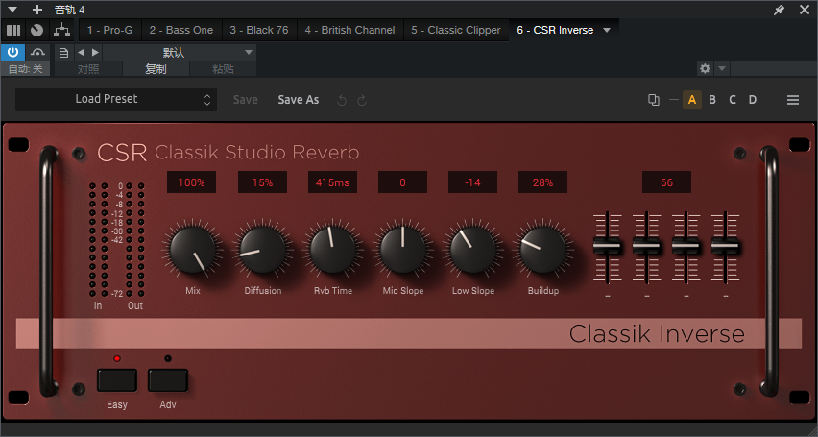Click the 66 value display above faders
This screenshot has height=437, width=818.
(x=666, y=182)
